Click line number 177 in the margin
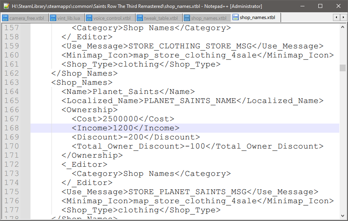This screenshot has height=221, width=348. click(12, 210)
